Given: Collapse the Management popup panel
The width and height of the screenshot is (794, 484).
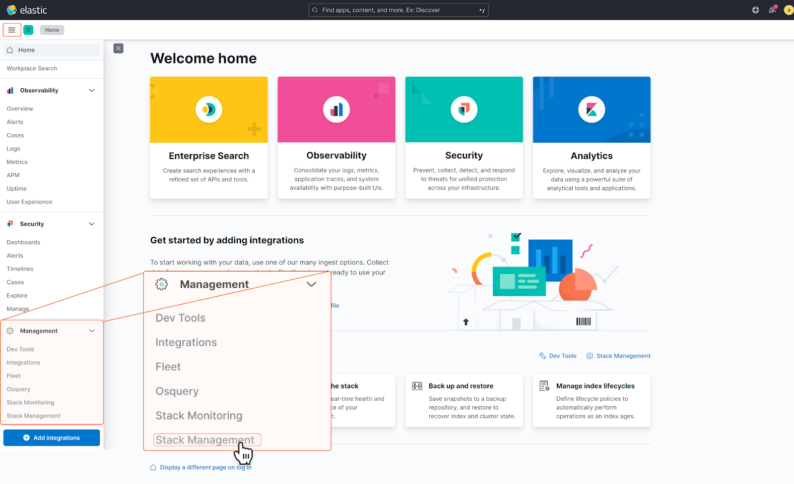Looking at the screenshot, I should [x=312, y=284].
